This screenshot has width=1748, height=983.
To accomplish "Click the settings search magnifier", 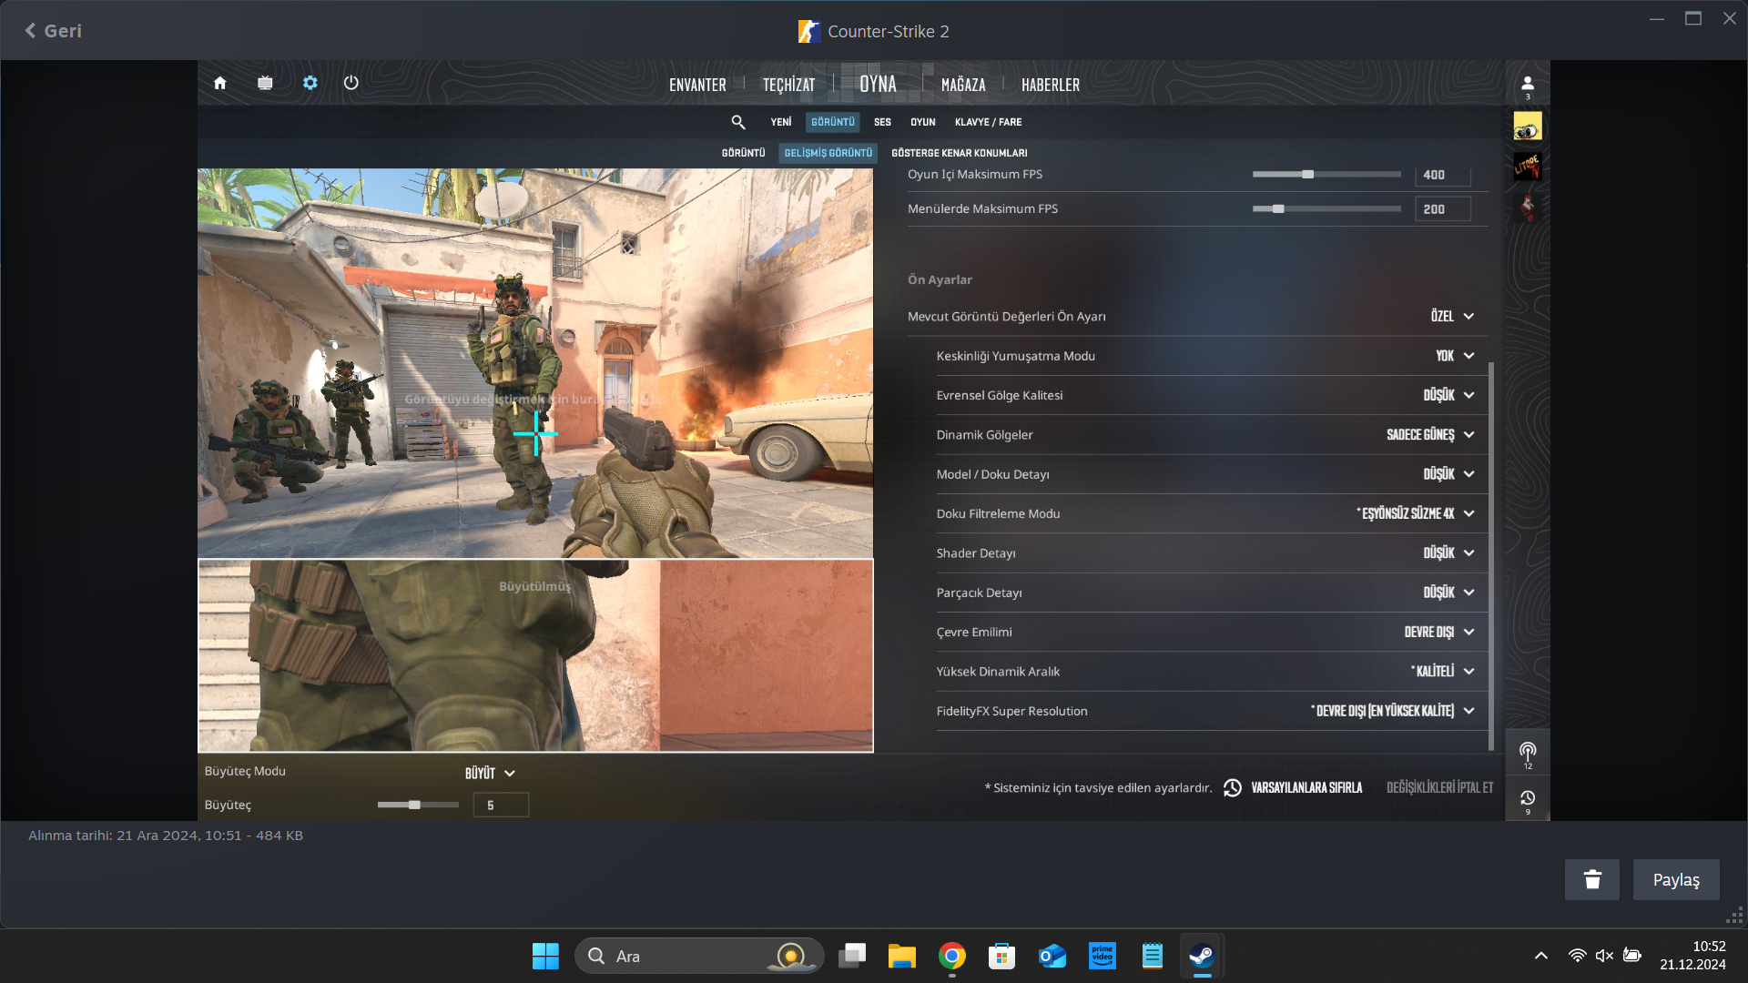I will (x=738, y=122).
